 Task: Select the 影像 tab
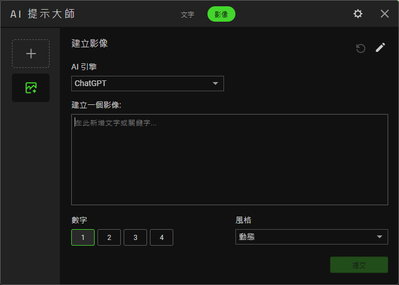coord(221,14)
